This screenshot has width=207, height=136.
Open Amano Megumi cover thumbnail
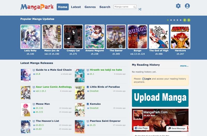click(x=95, y=37)
